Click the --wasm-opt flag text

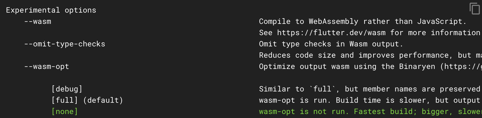(x=47, y=67)
